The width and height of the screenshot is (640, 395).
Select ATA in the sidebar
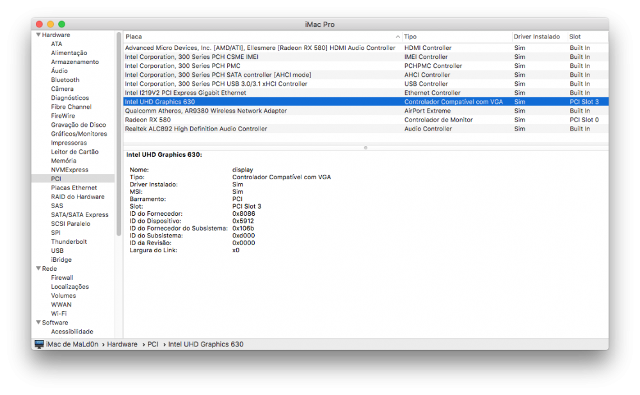[56, 44]
